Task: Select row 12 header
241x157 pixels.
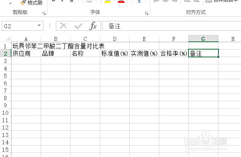Action: (5, 127)
